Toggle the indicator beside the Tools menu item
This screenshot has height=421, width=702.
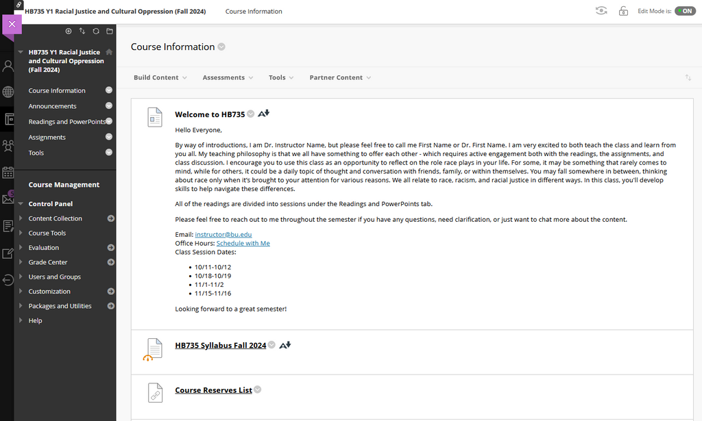[108, 153]
